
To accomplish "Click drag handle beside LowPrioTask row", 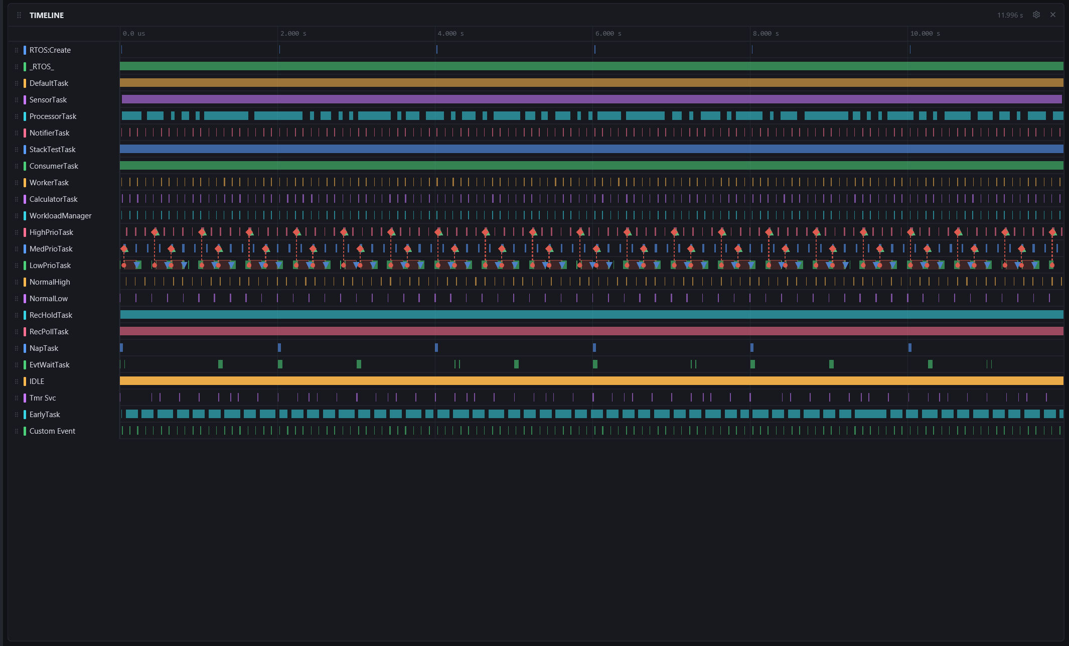I will (17, 266).
